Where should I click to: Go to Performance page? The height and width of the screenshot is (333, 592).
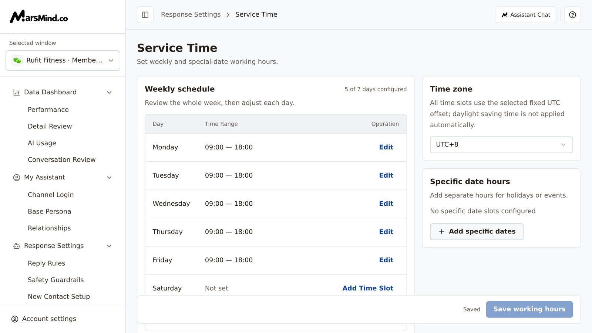[48, 110]
